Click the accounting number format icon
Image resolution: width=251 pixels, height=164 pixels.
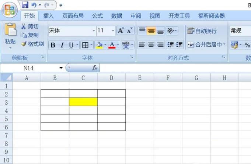[234, 45]
